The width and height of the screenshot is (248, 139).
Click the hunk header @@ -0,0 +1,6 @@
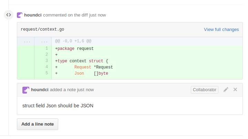(73, 41)
